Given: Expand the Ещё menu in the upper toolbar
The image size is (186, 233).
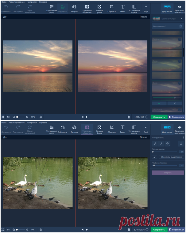Looking at the screenshot, I should [145, 8].
